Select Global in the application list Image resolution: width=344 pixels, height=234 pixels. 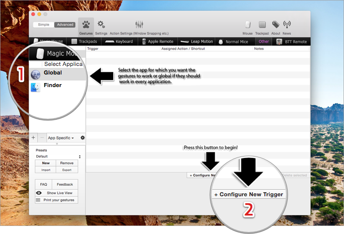(57, 74)
